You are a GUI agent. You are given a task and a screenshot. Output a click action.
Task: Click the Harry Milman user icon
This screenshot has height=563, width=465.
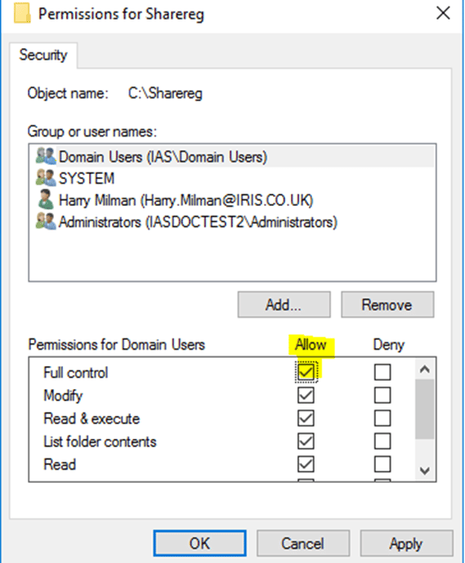46,199
